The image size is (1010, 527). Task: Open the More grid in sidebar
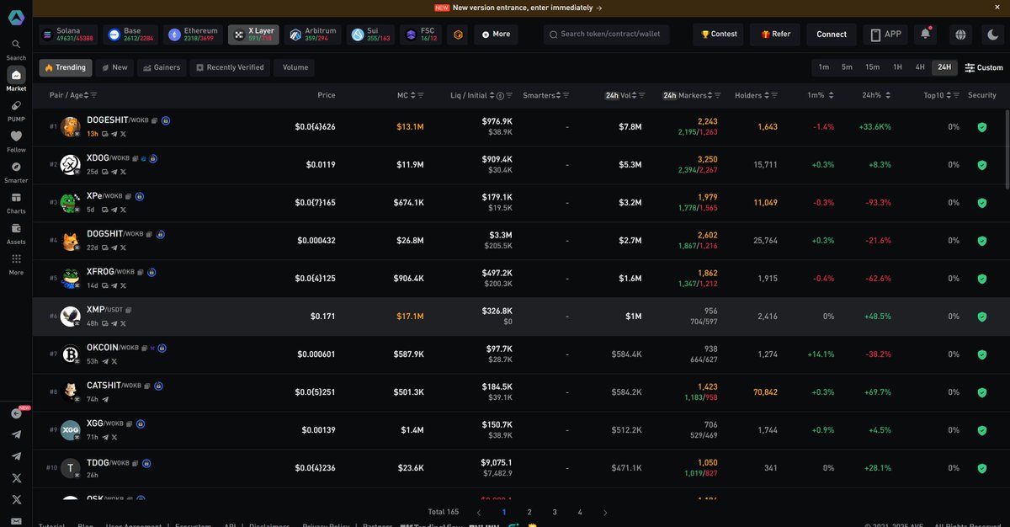tap(16, 263)
